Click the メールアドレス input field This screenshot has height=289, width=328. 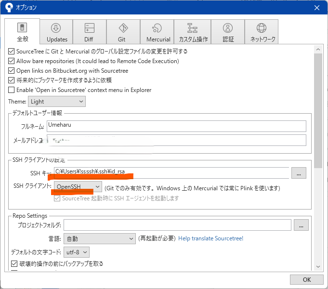click(x=176, y=140)
